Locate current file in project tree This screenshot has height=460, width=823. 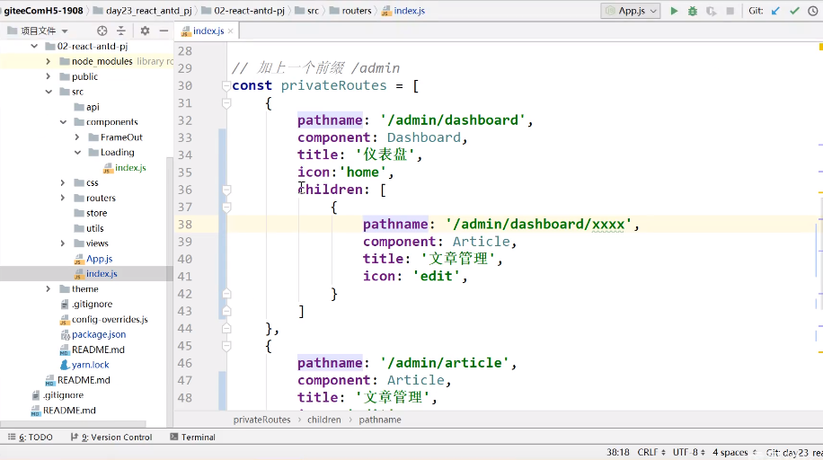click(x=102, y=31)
